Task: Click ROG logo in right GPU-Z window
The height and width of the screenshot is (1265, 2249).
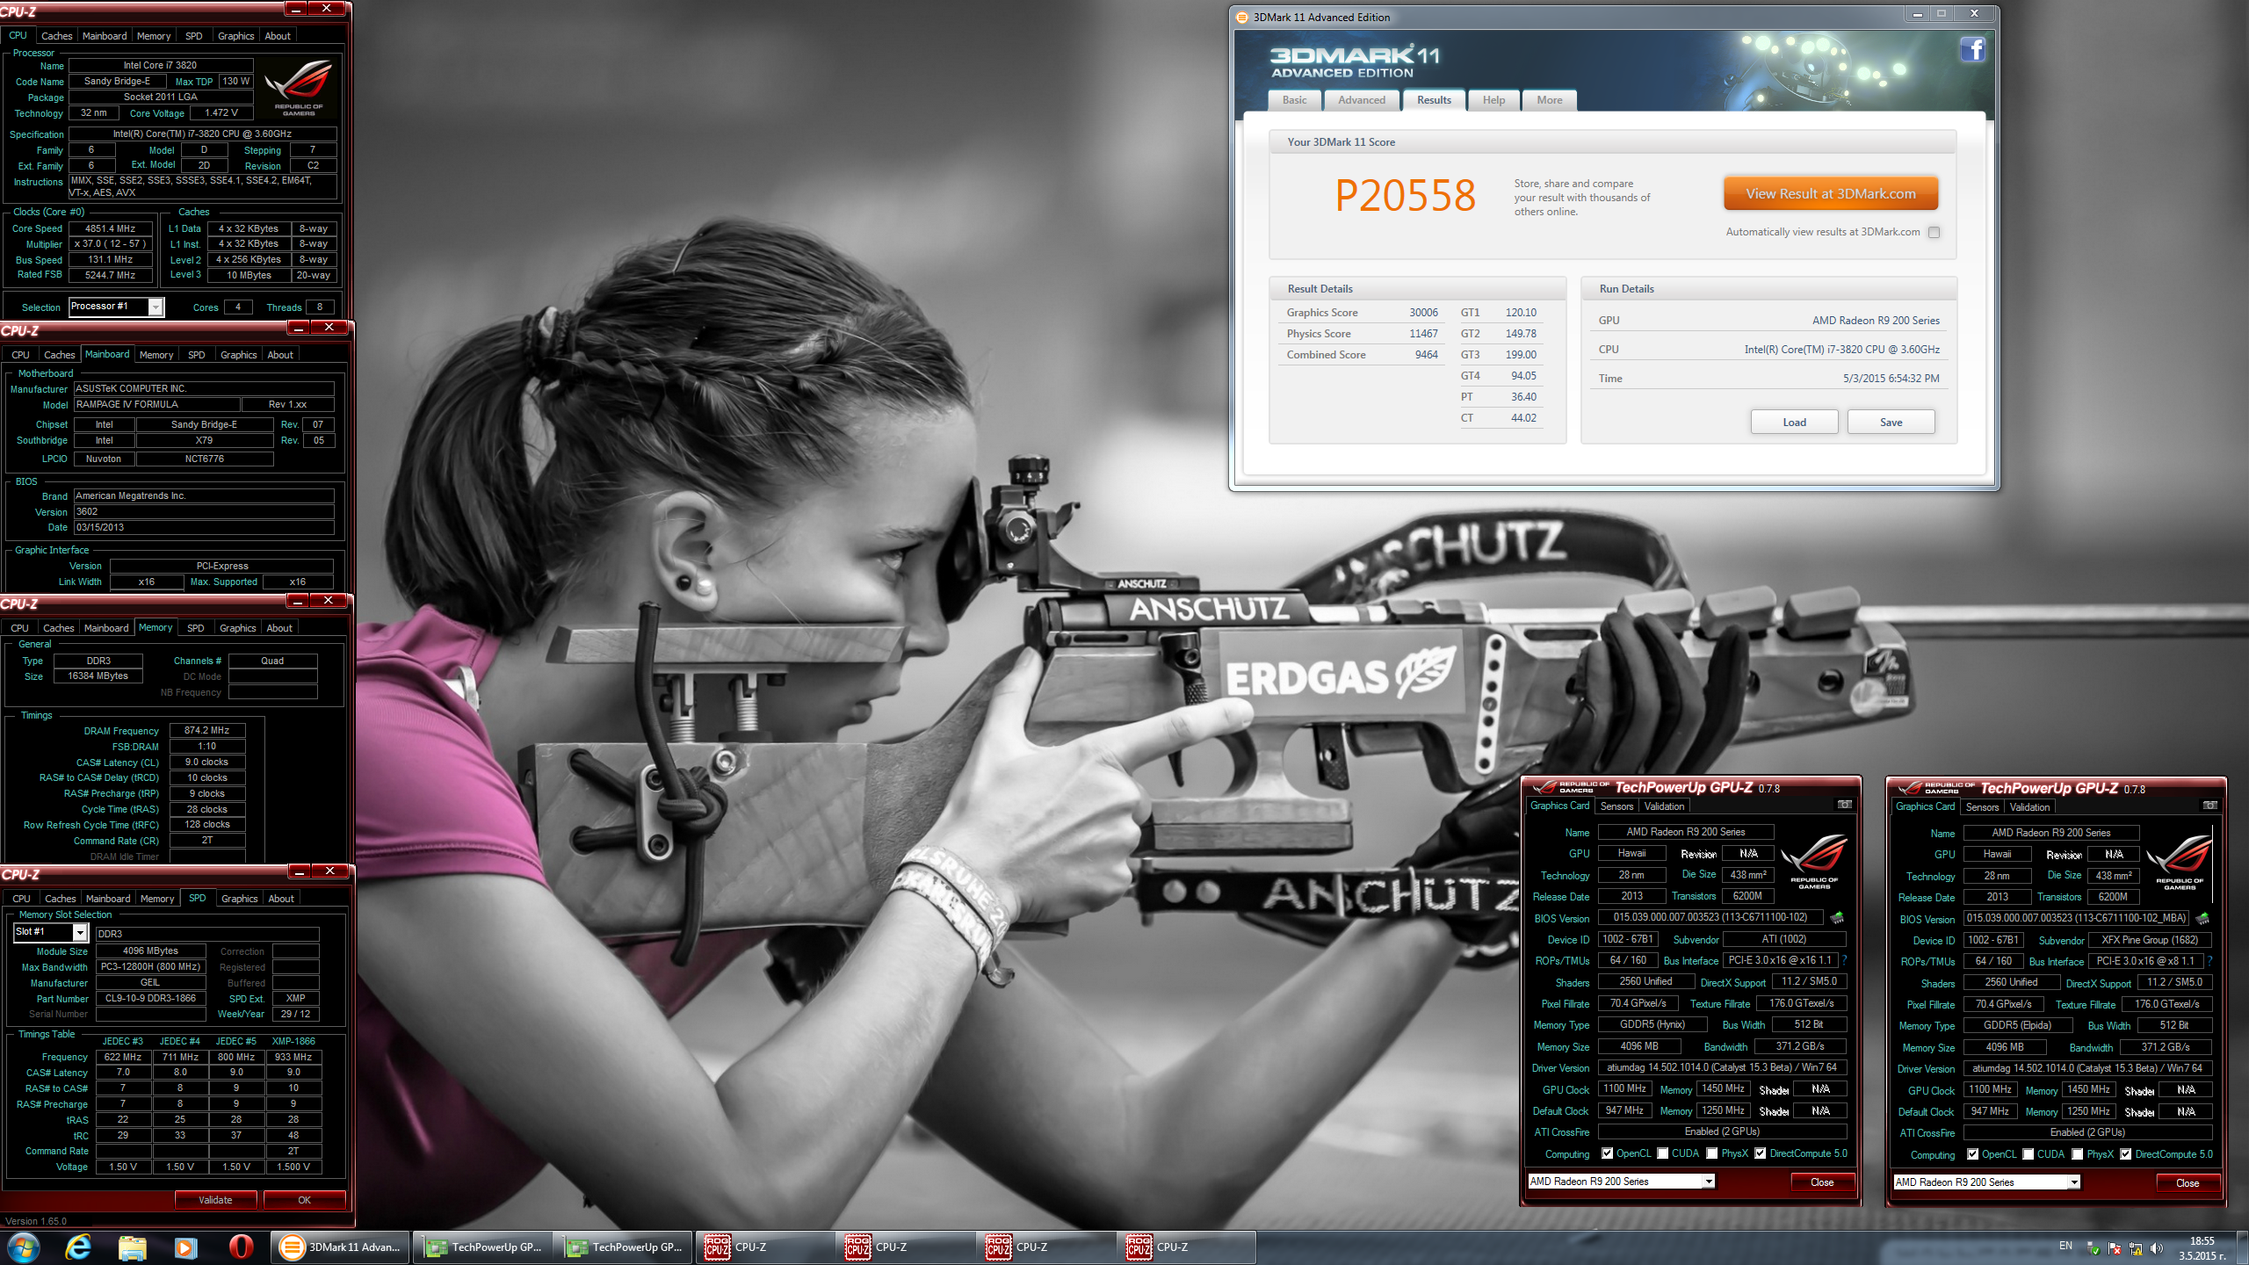Action: point(2179,862)
